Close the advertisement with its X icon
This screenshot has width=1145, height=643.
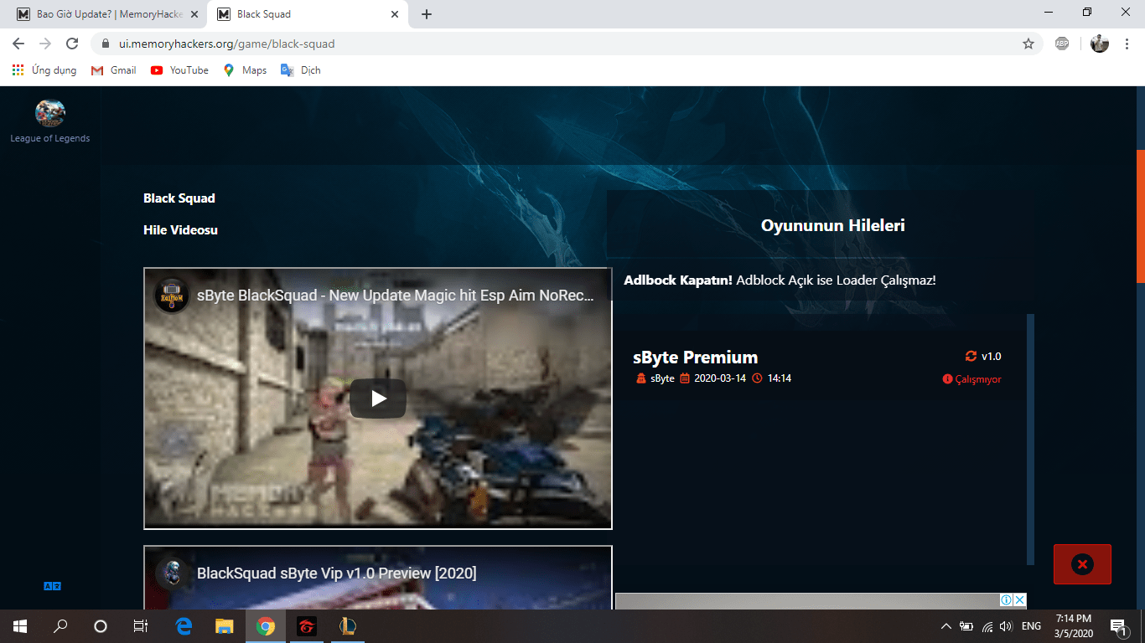tap(1020, 599)
